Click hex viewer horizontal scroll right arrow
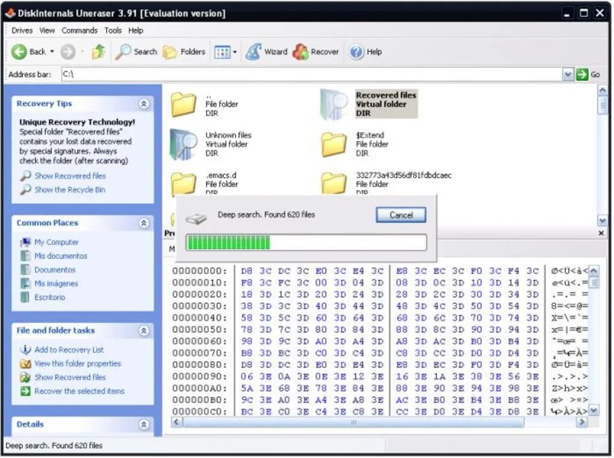 (582, 422)
